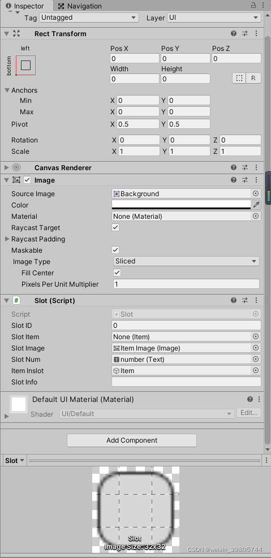271x558 pixels.
Task: Open the Image Color swatch
Action: (182, 205)
